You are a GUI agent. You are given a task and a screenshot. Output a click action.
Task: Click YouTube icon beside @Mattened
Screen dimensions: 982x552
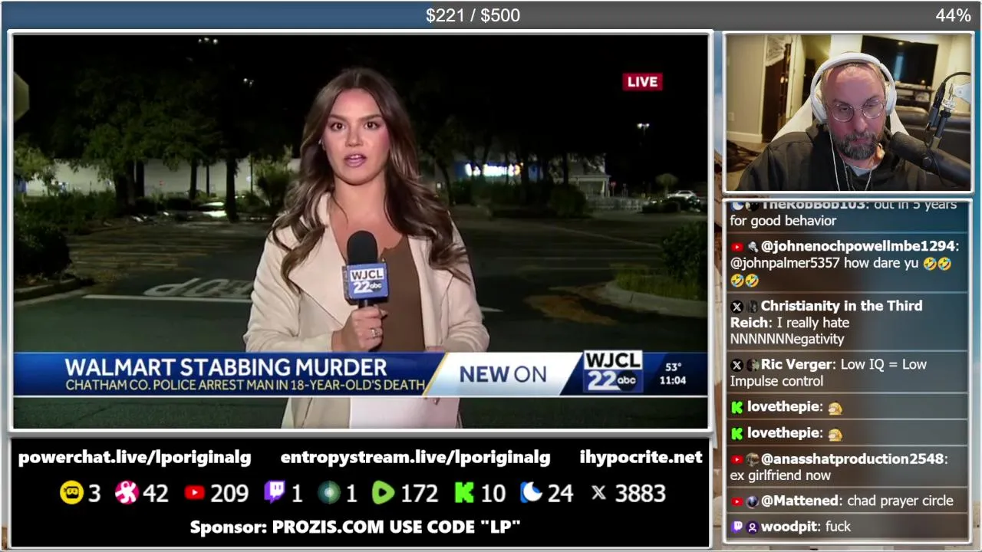[x=736, y=501]
